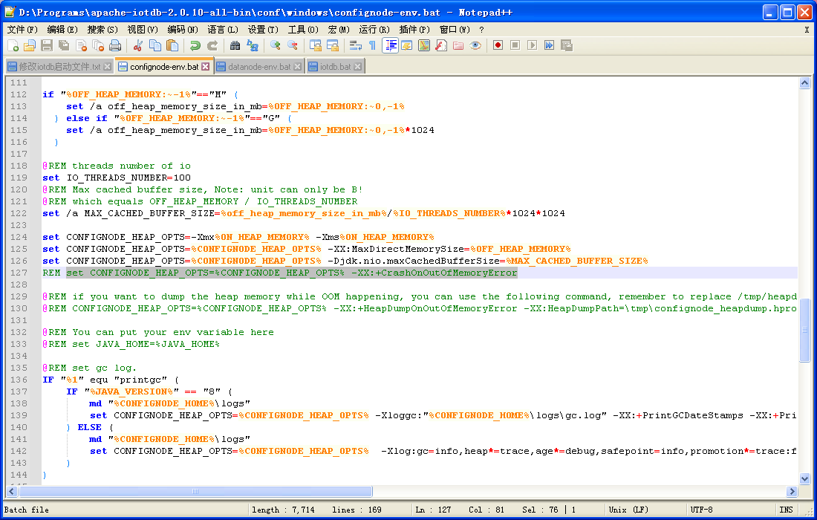817x520 pixels.
Task: Open the Folder as Workspace icon
Action: [x=458, y=46]
